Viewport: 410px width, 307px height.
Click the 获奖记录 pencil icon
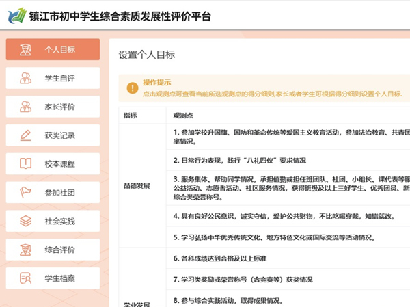pos(26,135)
